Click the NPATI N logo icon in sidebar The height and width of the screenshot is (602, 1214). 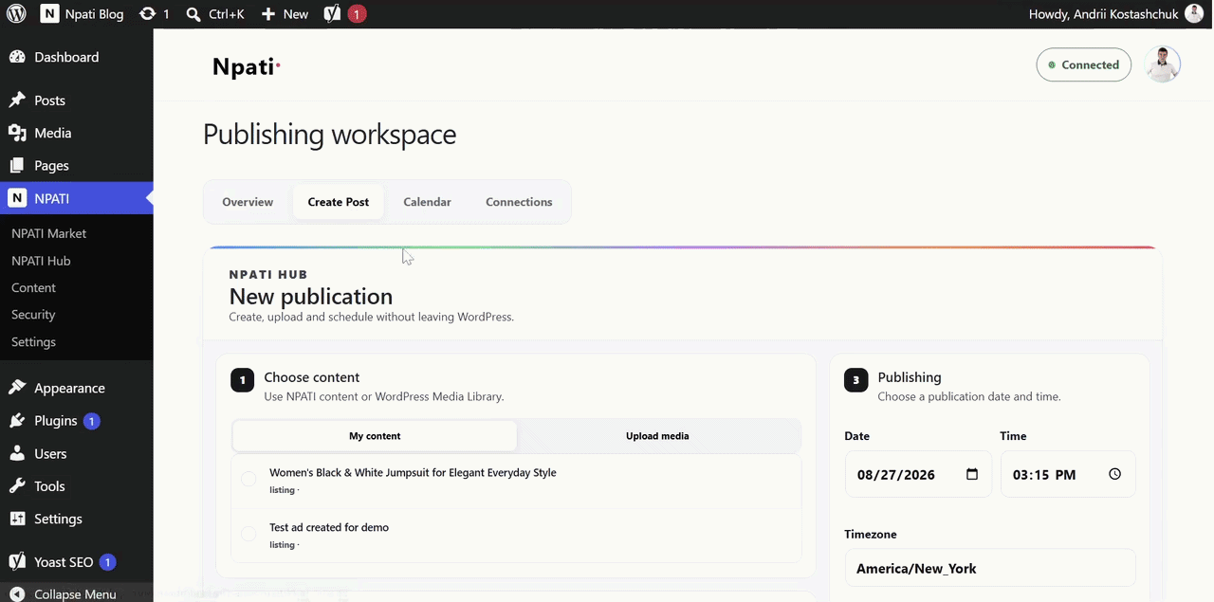[x=17, y=198]
